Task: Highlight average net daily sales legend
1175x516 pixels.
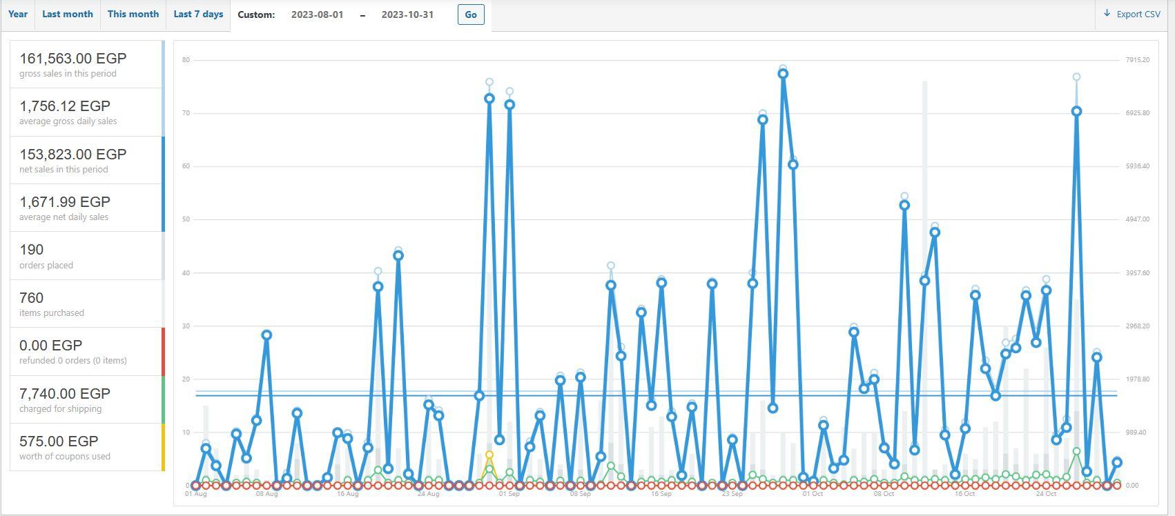Action: tap(87, 208)
